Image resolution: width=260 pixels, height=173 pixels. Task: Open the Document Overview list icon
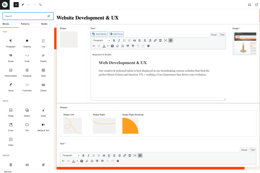pos(40,5)
